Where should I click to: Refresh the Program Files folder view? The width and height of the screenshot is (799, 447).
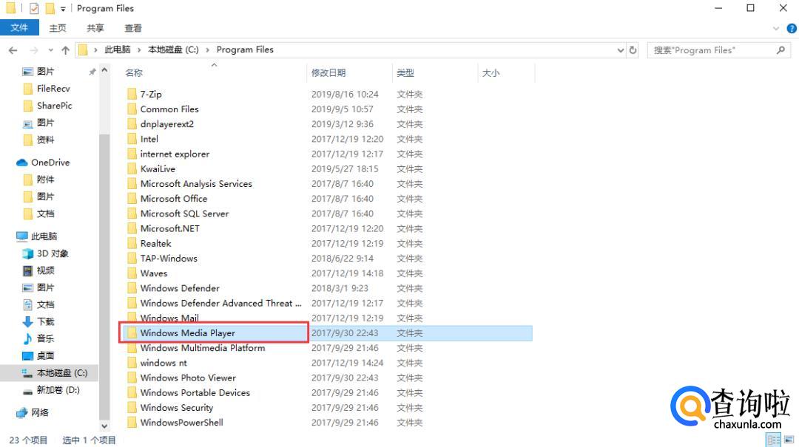point(633,50)
